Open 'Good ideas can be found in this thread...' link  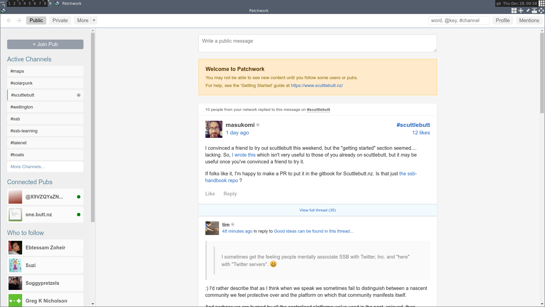tap(314, 231)
